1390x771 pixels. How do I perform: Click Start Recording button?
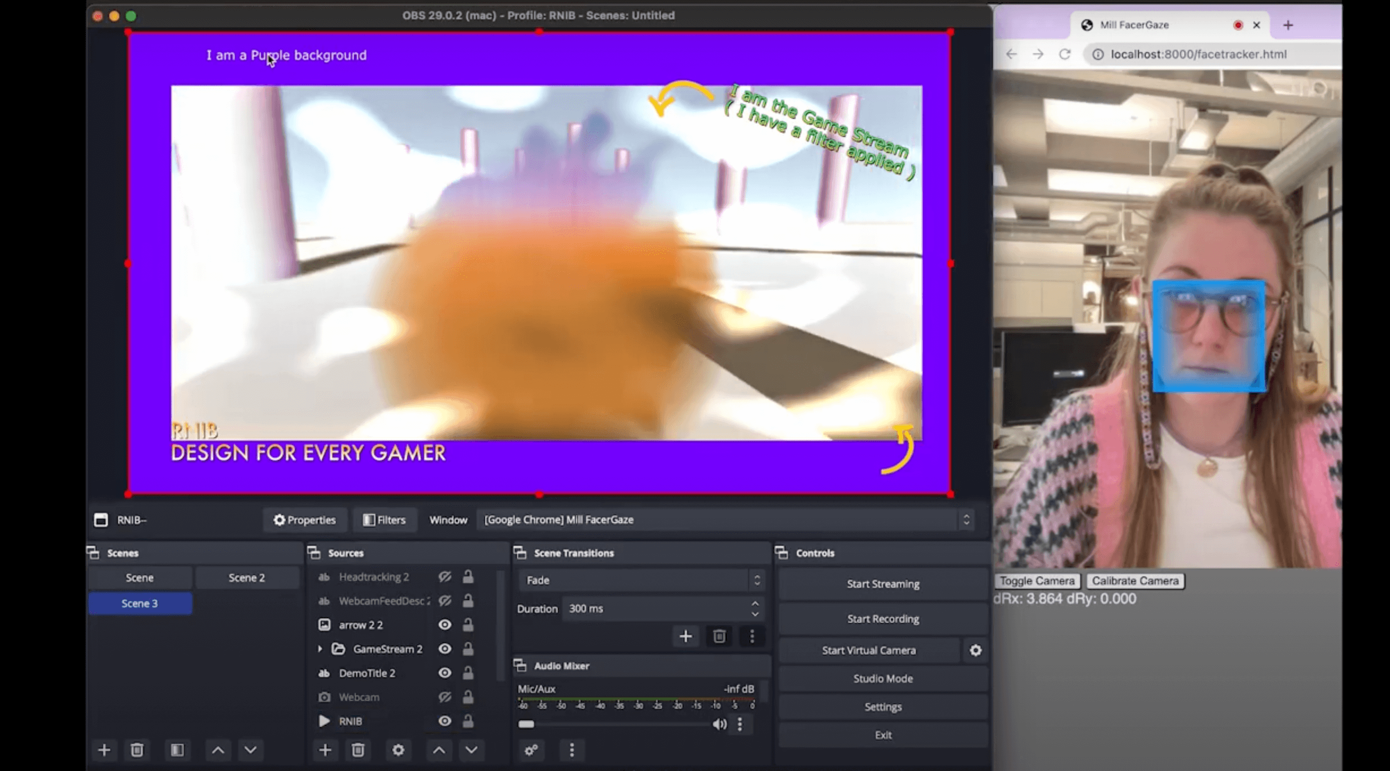coord(883,619)
